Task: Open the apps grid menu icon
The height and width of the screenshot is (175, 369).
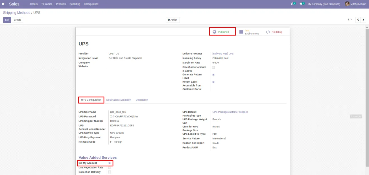Action: tap(3, 4)
